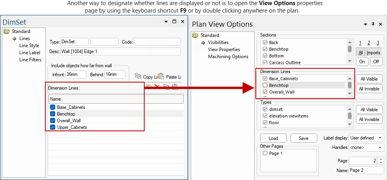
Task: Click the Standard folder icon in DimSet
Action: [7, 31]
